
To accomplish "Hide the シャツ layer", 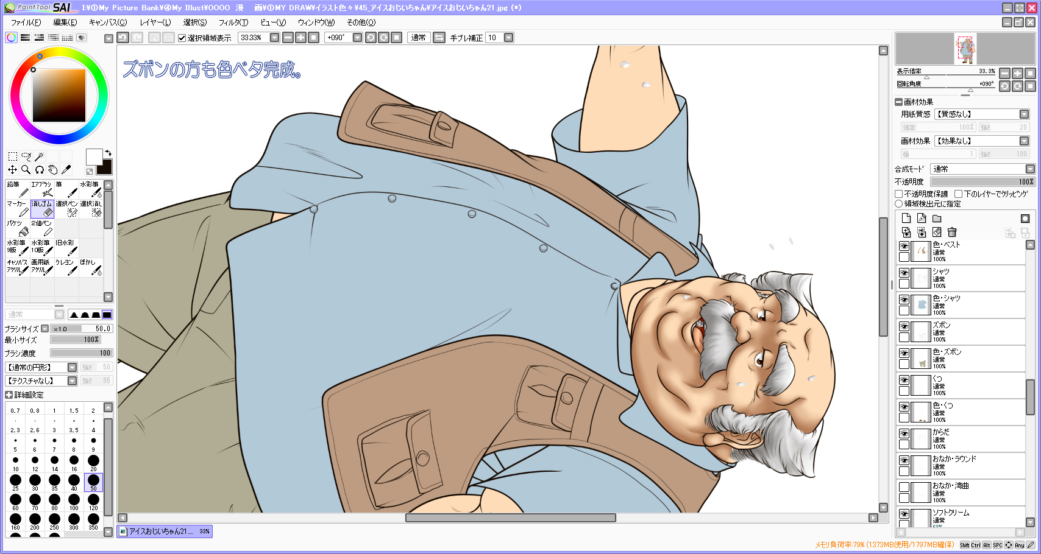I will tap(904, 273).
